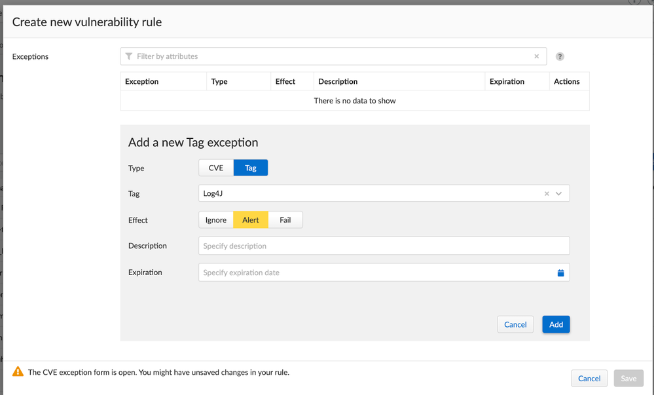Cancel the vulnerability rule dialog
The width and height of the screenshot is (654, 395).
click(589, 378)
